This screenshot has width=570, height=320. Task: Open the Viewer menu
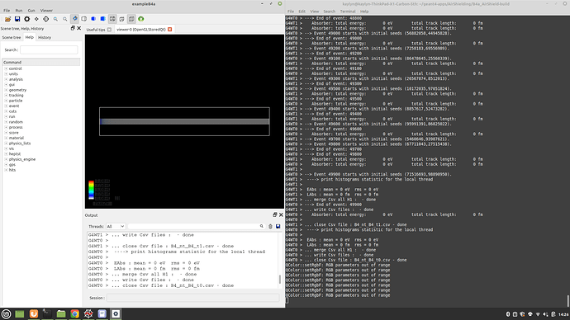pos(46,11)
